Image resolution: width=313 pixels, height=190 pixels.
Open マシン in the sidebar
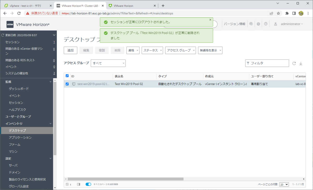pos(13,151)
